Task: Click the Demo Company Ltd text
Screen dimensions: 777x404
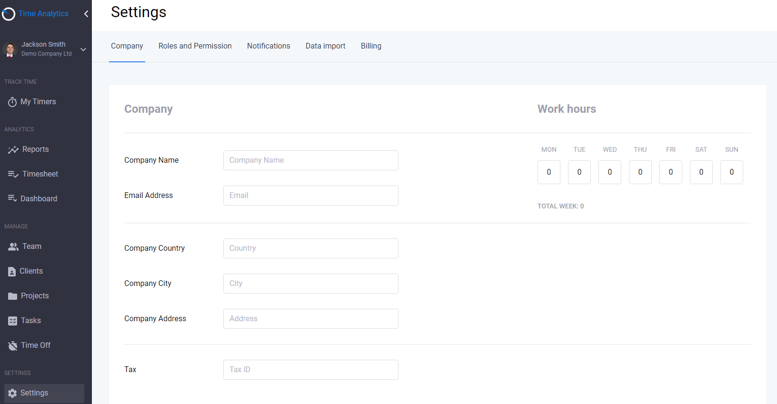Action: [x=47, y=54]
